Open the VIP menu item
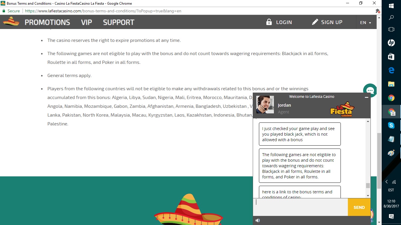Screen dimensions: 401x225 pyautogui.click(x=87, y=22)
